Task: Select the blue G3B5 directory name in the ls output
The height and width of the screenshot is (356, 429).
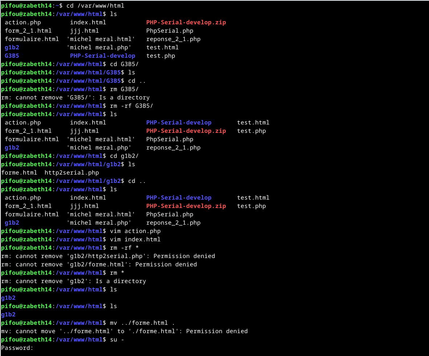Action: click(x=12, y=56)
